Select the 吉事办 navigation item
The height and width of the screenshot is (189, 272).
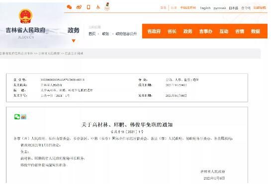tap(206, 31)
